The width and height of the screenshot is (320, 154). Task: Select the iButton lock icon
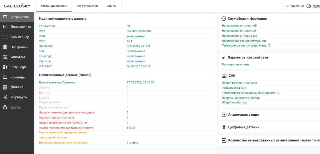tap(5, 107)
